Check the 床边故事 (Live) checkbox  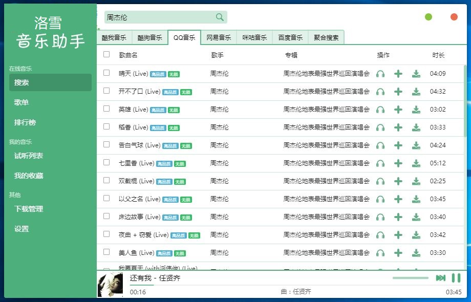[106, 216]
